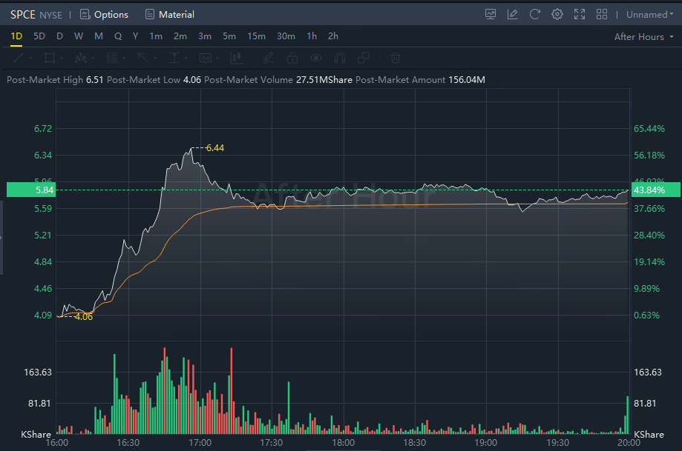Expand wave tool dropdown arrow
This screenshot has height=451, width=682.
(x=92, y=59)
